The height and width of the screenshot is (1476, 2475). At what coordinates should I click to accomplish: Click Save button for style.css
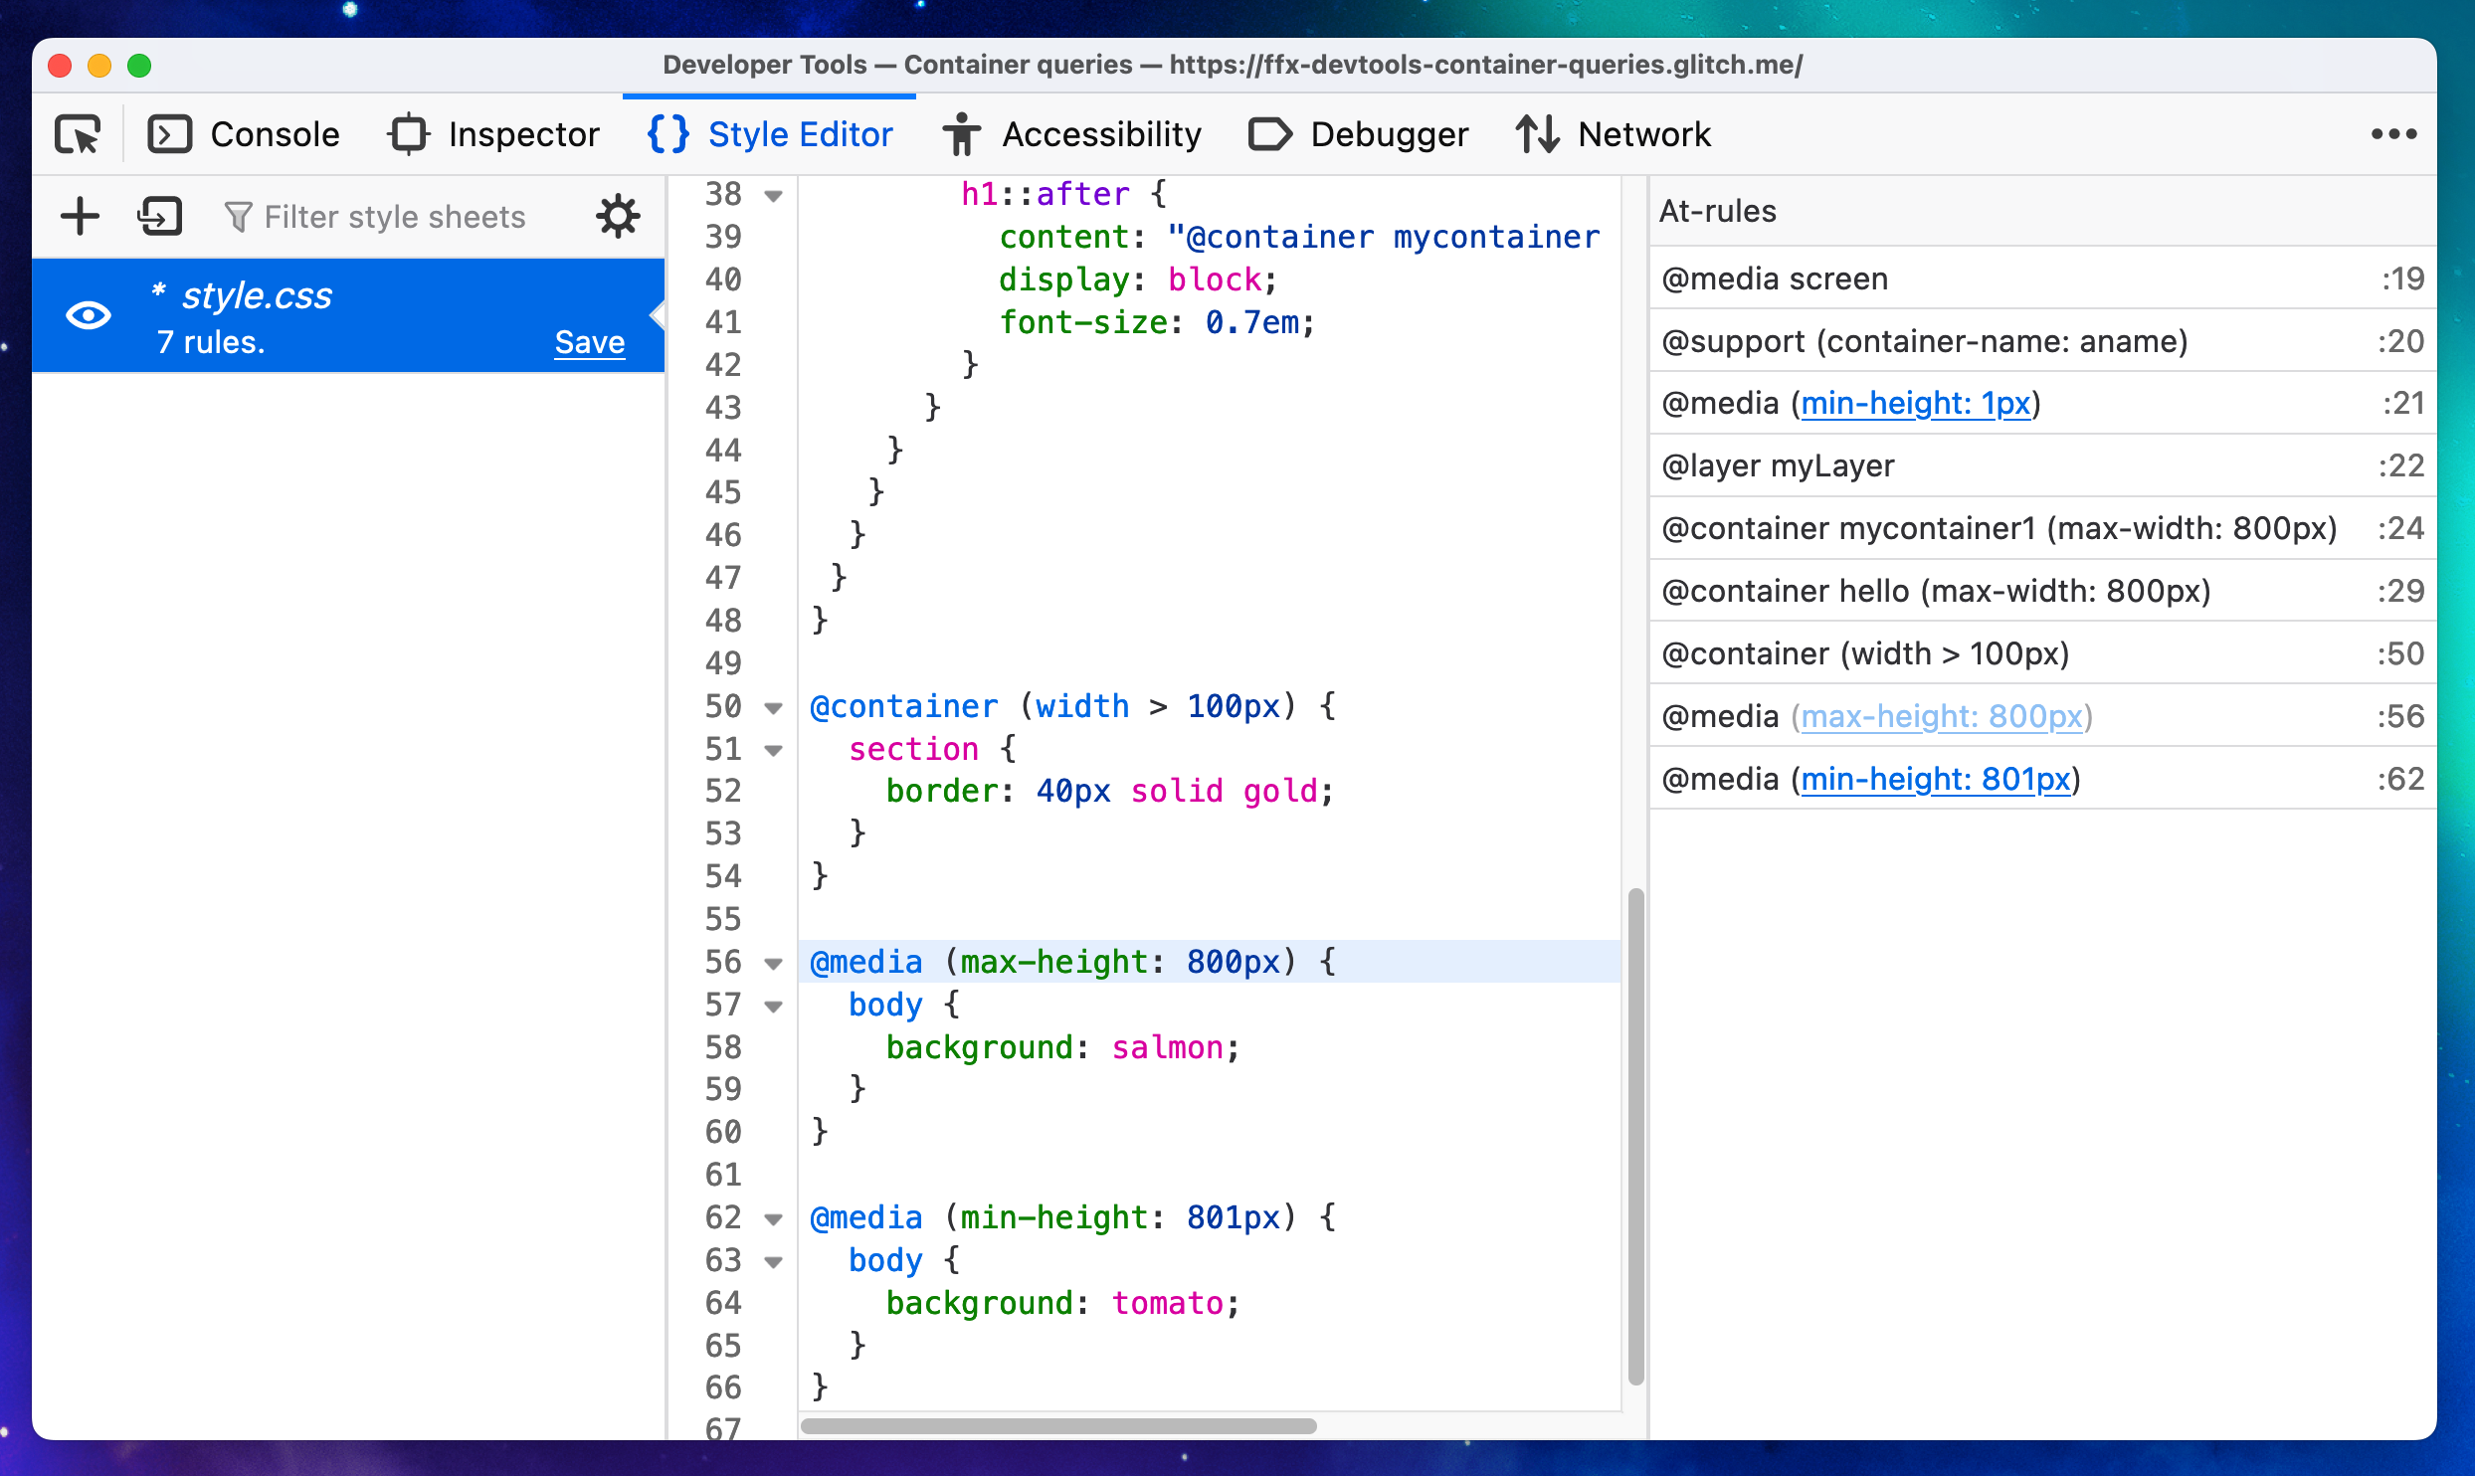pyautogui.click(x=589, y=341)
